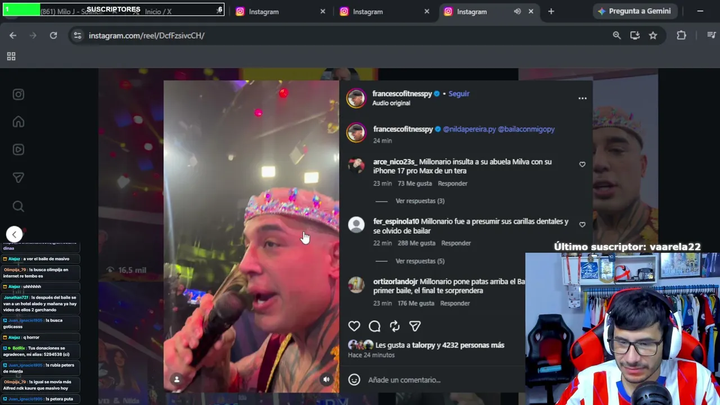
Task: Close the second Instagram tab
Action: (427, 11)
